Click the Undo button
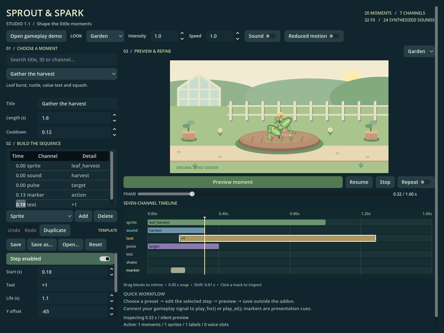This screenshot has height=333, width=444. click(x=14, y=230)
